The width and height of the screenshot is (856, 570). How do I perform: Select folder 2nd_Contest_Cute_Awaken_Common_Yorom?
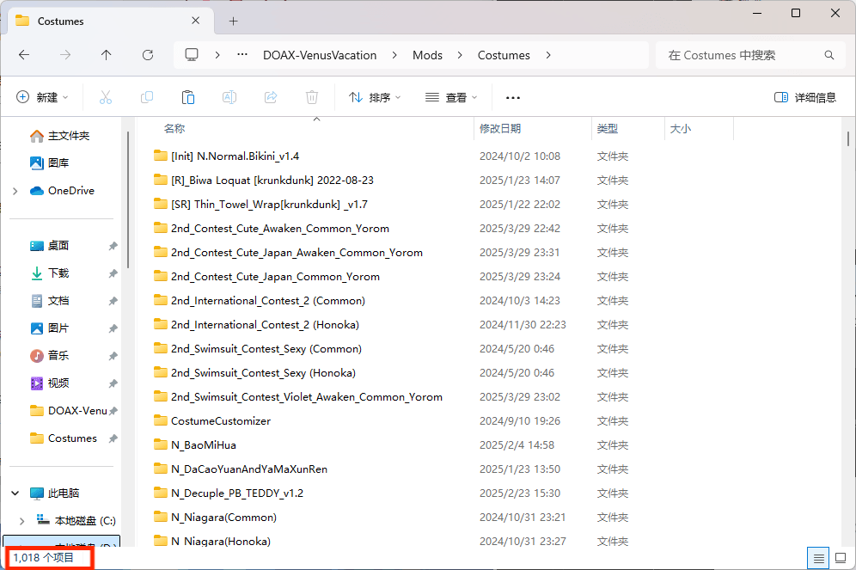pyautogui.click(x=280, y=228)
